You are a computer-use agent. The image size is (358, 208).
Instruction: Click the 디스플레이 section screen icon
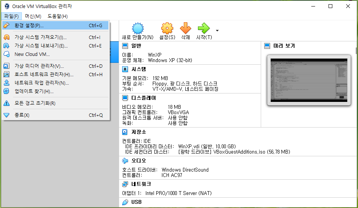pyautogui.click(x=125, y=98)
